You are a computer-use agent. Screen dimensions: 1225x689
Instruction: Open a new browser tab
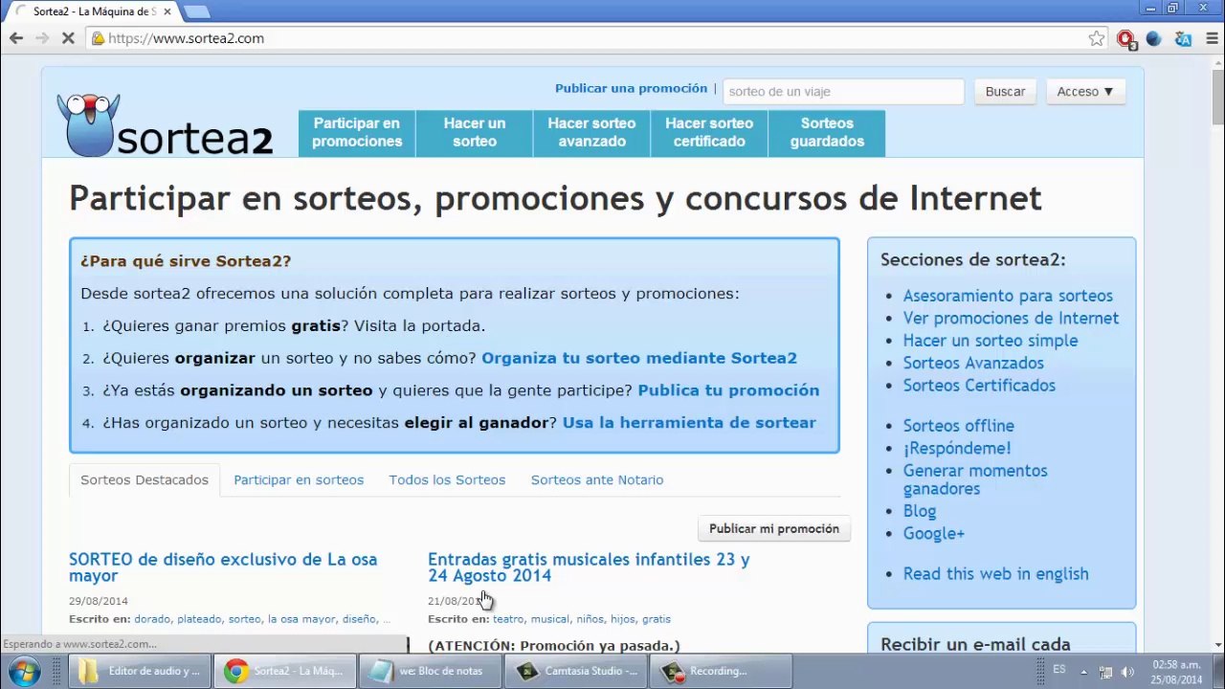[195, 11]
